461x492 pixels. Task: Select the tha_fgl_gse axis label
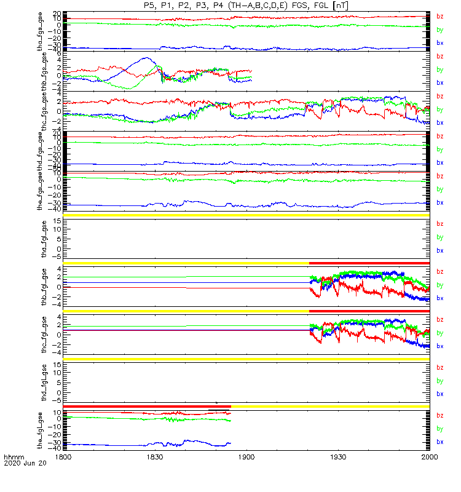coord(44,239)
